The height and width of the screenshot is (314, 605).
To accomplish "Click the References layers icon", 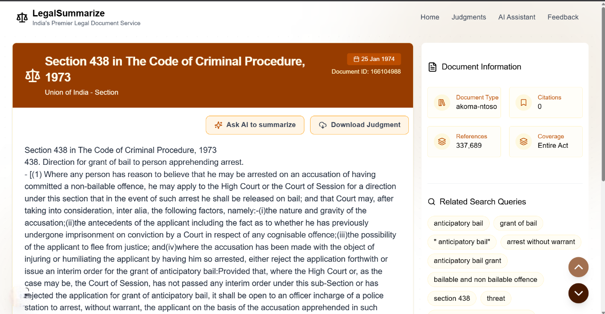I will point(442,141).
